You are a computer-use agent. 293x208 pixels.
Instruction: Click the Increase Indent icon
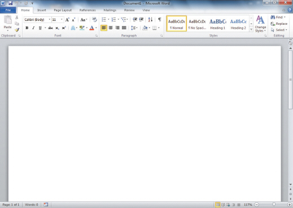(141, 19)
